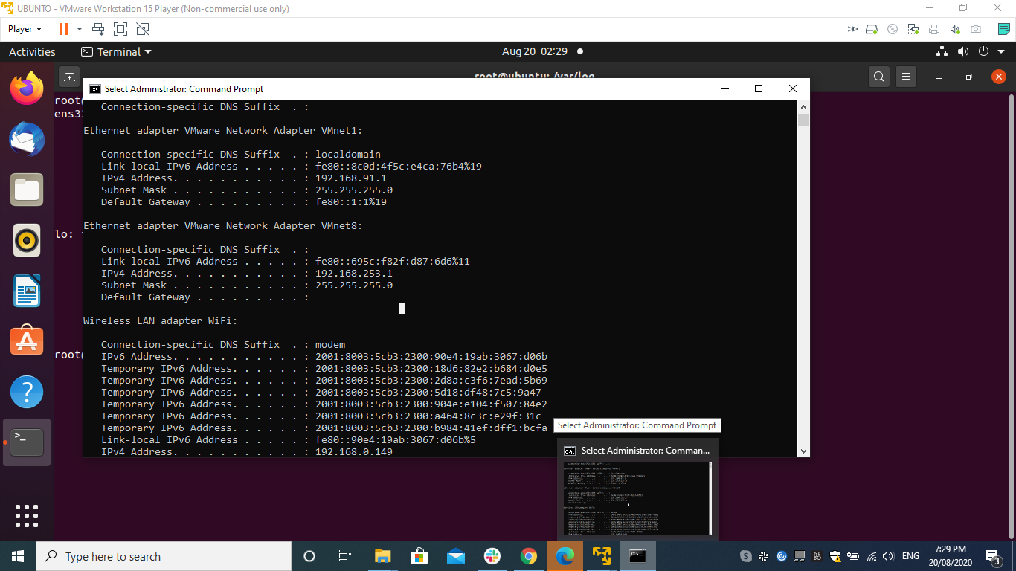Screen dimensions: 1016x571
Task: Click the terminal search magnifier button
Action: tap(879, 77)
